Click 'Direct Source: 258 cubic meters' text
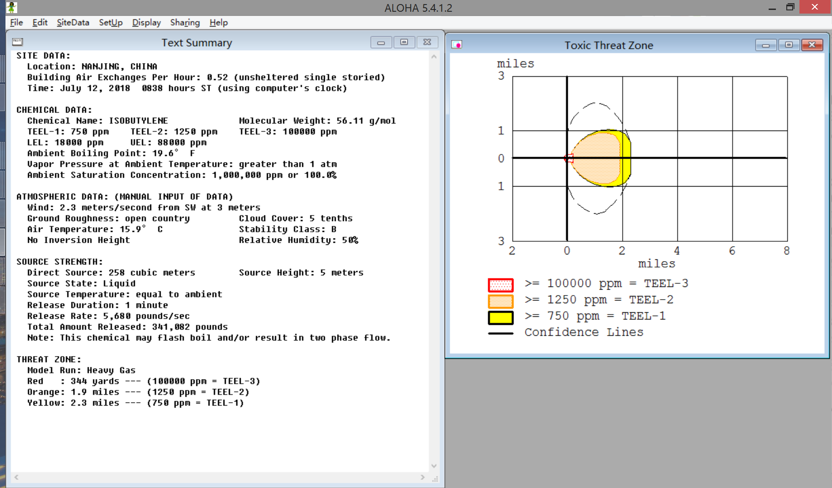 [111, 272]
